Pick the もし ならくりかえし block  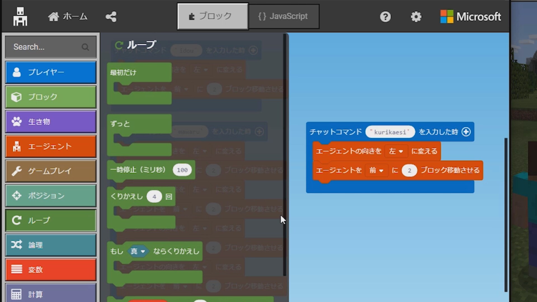pyautogui.click(x=176, y=251)
